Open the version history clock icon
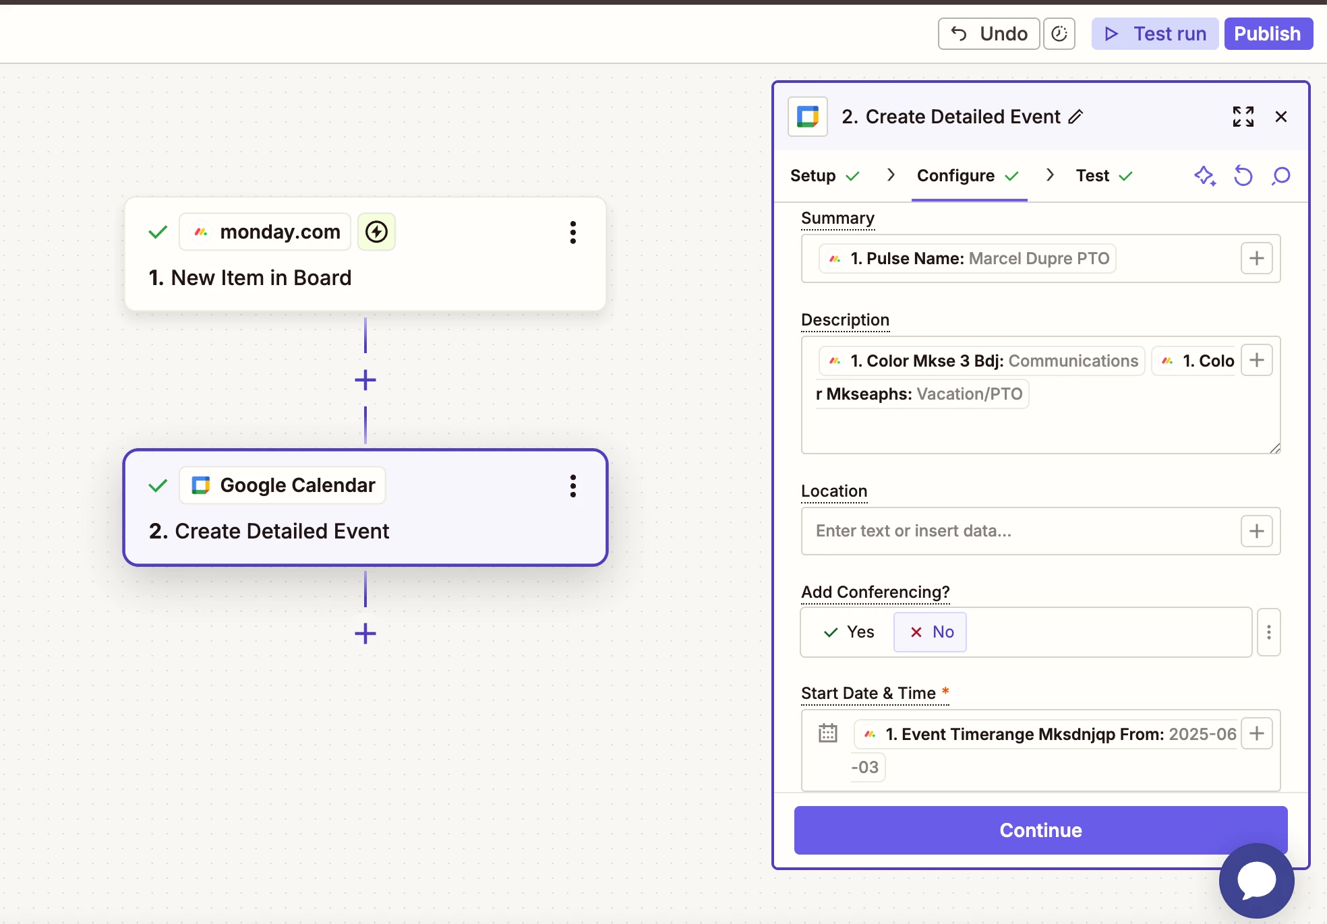Viewport: 1327px width, 924px height. [x=1059, y=34]
